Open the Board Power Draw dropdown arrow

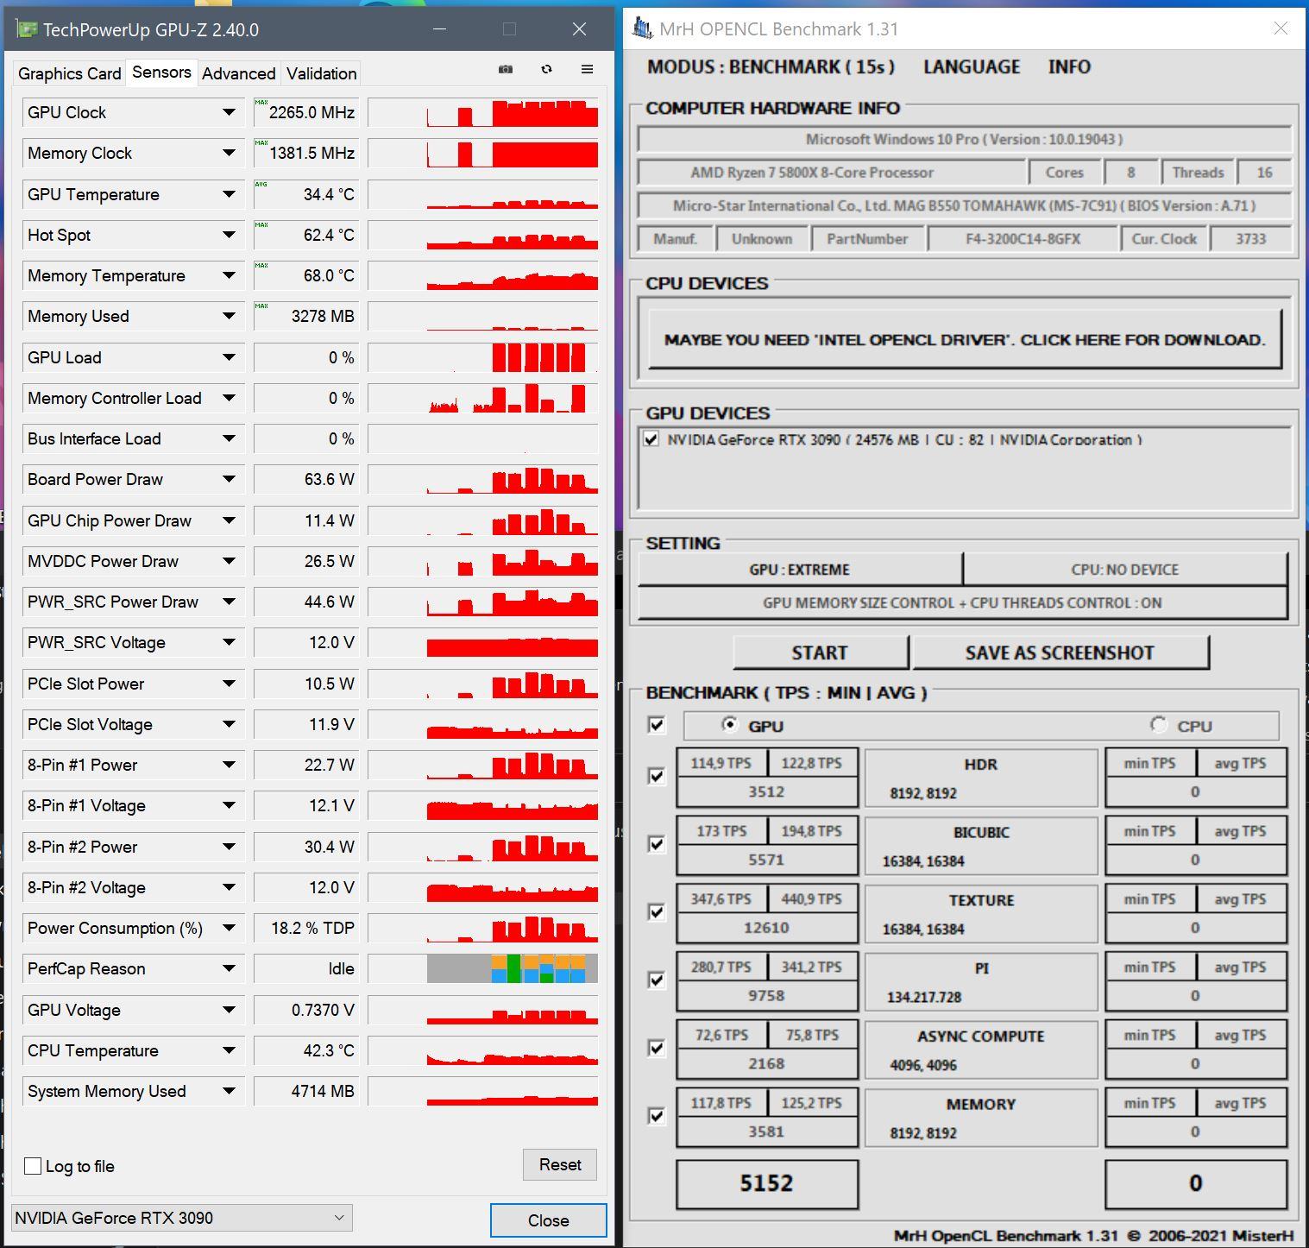(x=229, y=479)
